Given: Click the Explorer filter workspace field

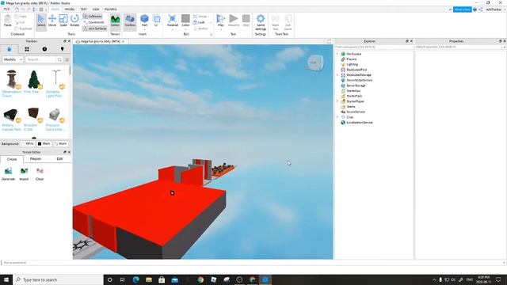Looking at the screenshot, I should [374, 47].
